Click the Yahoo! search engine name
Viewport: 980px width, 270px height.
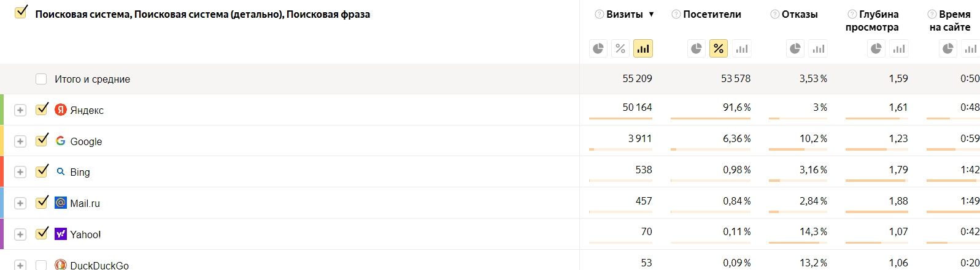(85, 234)
